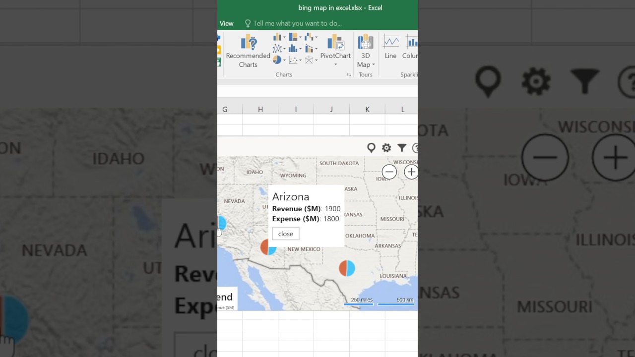Image resolution: width=635 pixels, height=357 pixels.
Task: Open the 3D Map dropdown arrow
Action: [373, 65]
